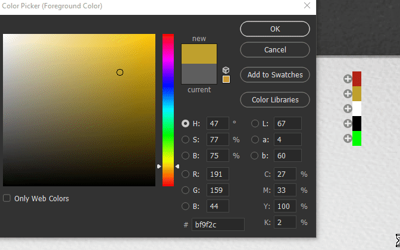Image resolution: width=400 pixels, height=250 pixels.
Task: Select the R red radio button
Action: [x=185, y=175]
